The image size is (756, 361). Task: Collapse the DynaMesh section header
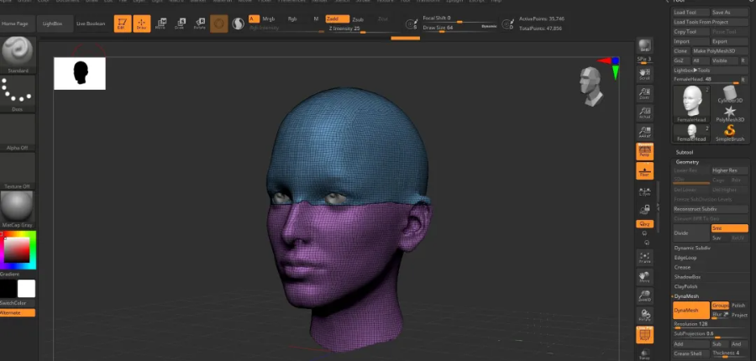pyautogui.click(x=686, y=296)
